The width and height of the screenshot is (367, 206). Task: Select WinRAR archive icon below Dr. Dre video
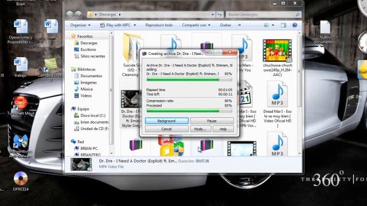click(136, 145)
